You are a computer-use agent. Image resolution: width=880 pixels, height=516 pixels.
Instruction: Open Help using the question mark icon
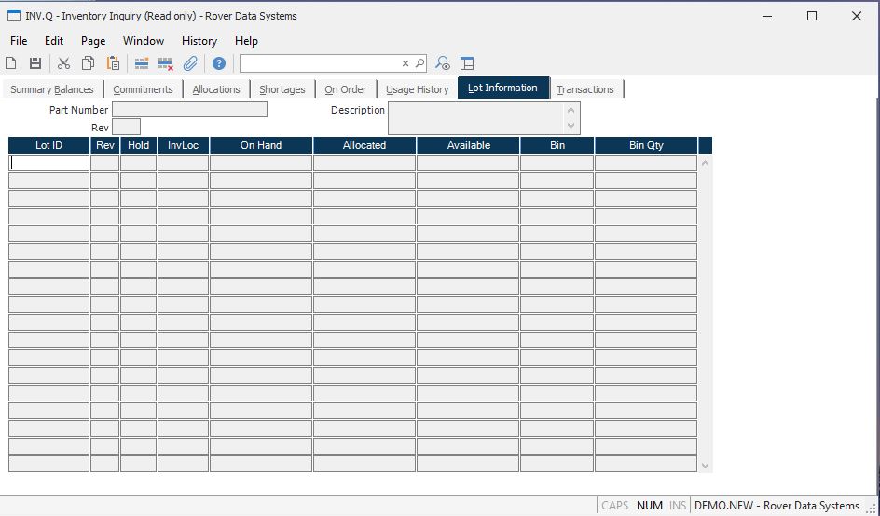(x=219, y=63)
